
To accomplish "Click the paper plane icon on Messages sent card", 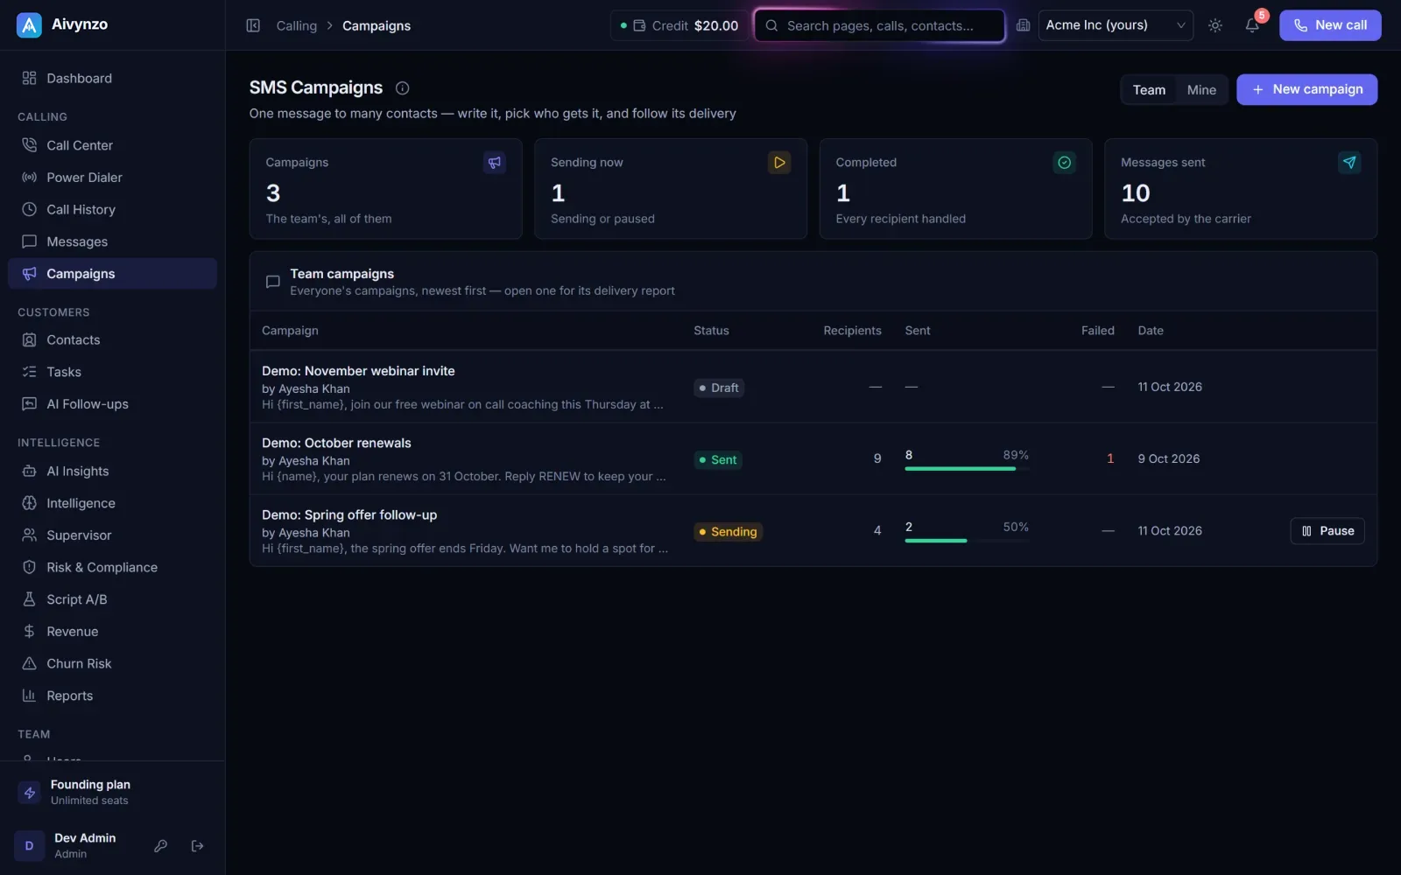I will tap(1349, 163).
